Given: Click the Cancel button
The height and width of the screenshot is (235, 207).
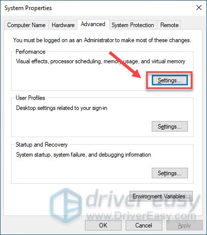Looking at the screenshot, I should (144, 225).
